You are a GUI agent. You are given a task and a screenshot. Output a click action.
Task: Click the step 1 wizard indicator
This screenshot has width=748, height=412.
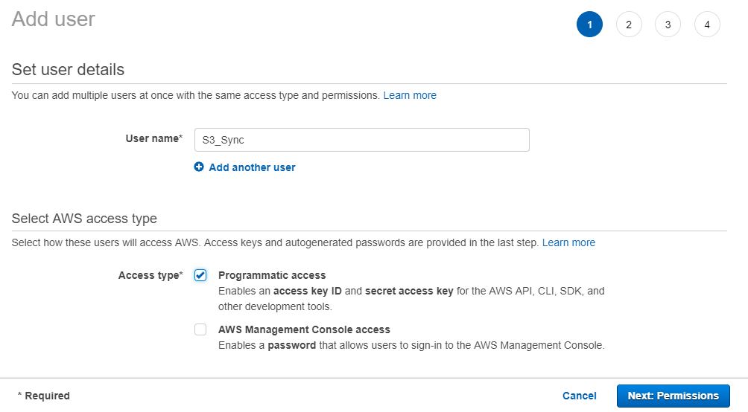click(589, 25)
